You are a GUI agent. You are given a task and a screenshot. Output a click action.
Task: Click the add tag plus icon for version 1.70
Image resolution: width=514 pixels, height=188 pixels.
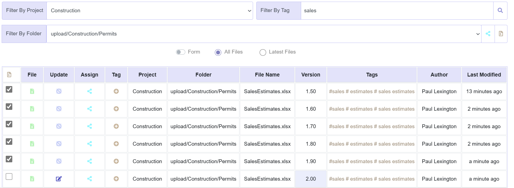tap(116, 126)
